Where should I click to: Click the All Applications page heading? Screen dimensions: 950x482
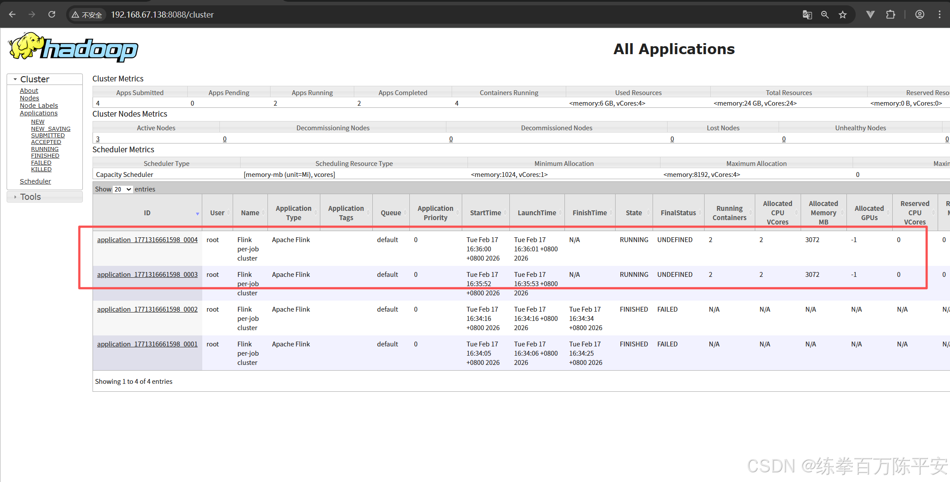pyautogui.click(x=674, y=49)
